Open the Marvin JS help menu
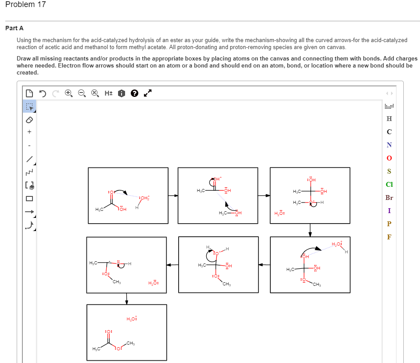 (134, 93)
